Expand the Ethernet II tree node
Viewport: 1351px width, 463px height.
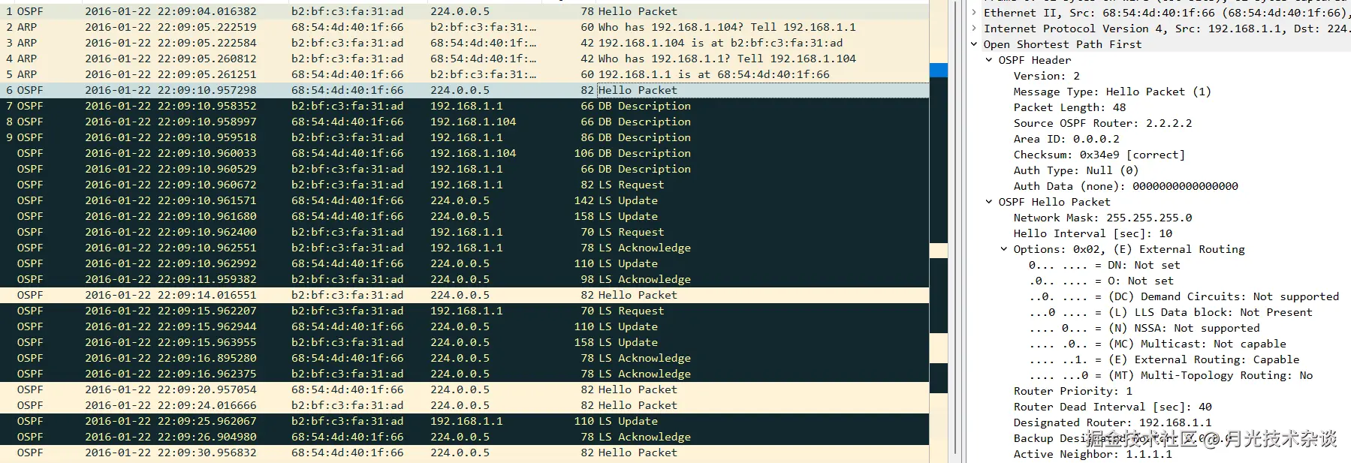[x=974, y=13]
